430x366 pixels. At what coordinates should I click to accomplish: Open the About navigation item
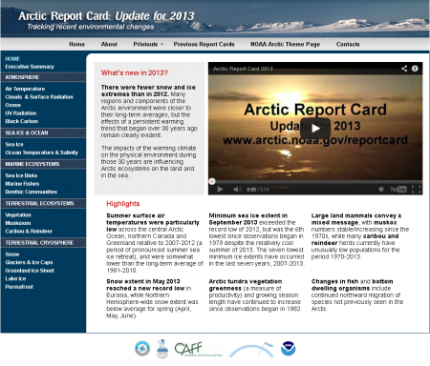(109, 44)
